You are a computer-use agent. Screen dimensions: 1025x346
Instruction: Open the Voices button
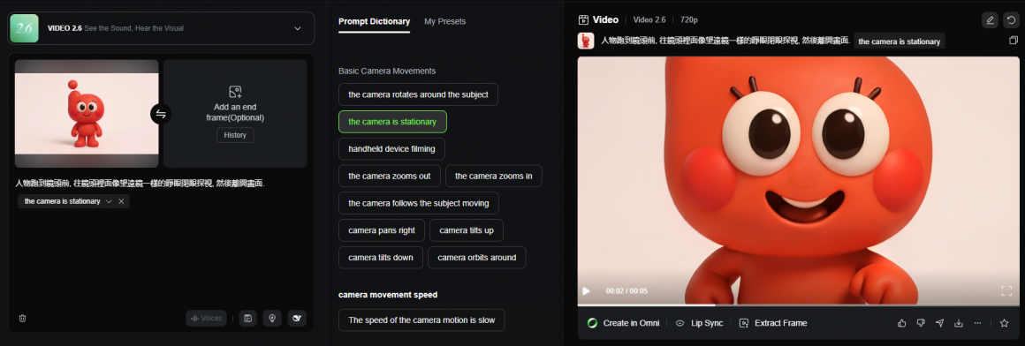click(206, 318)
